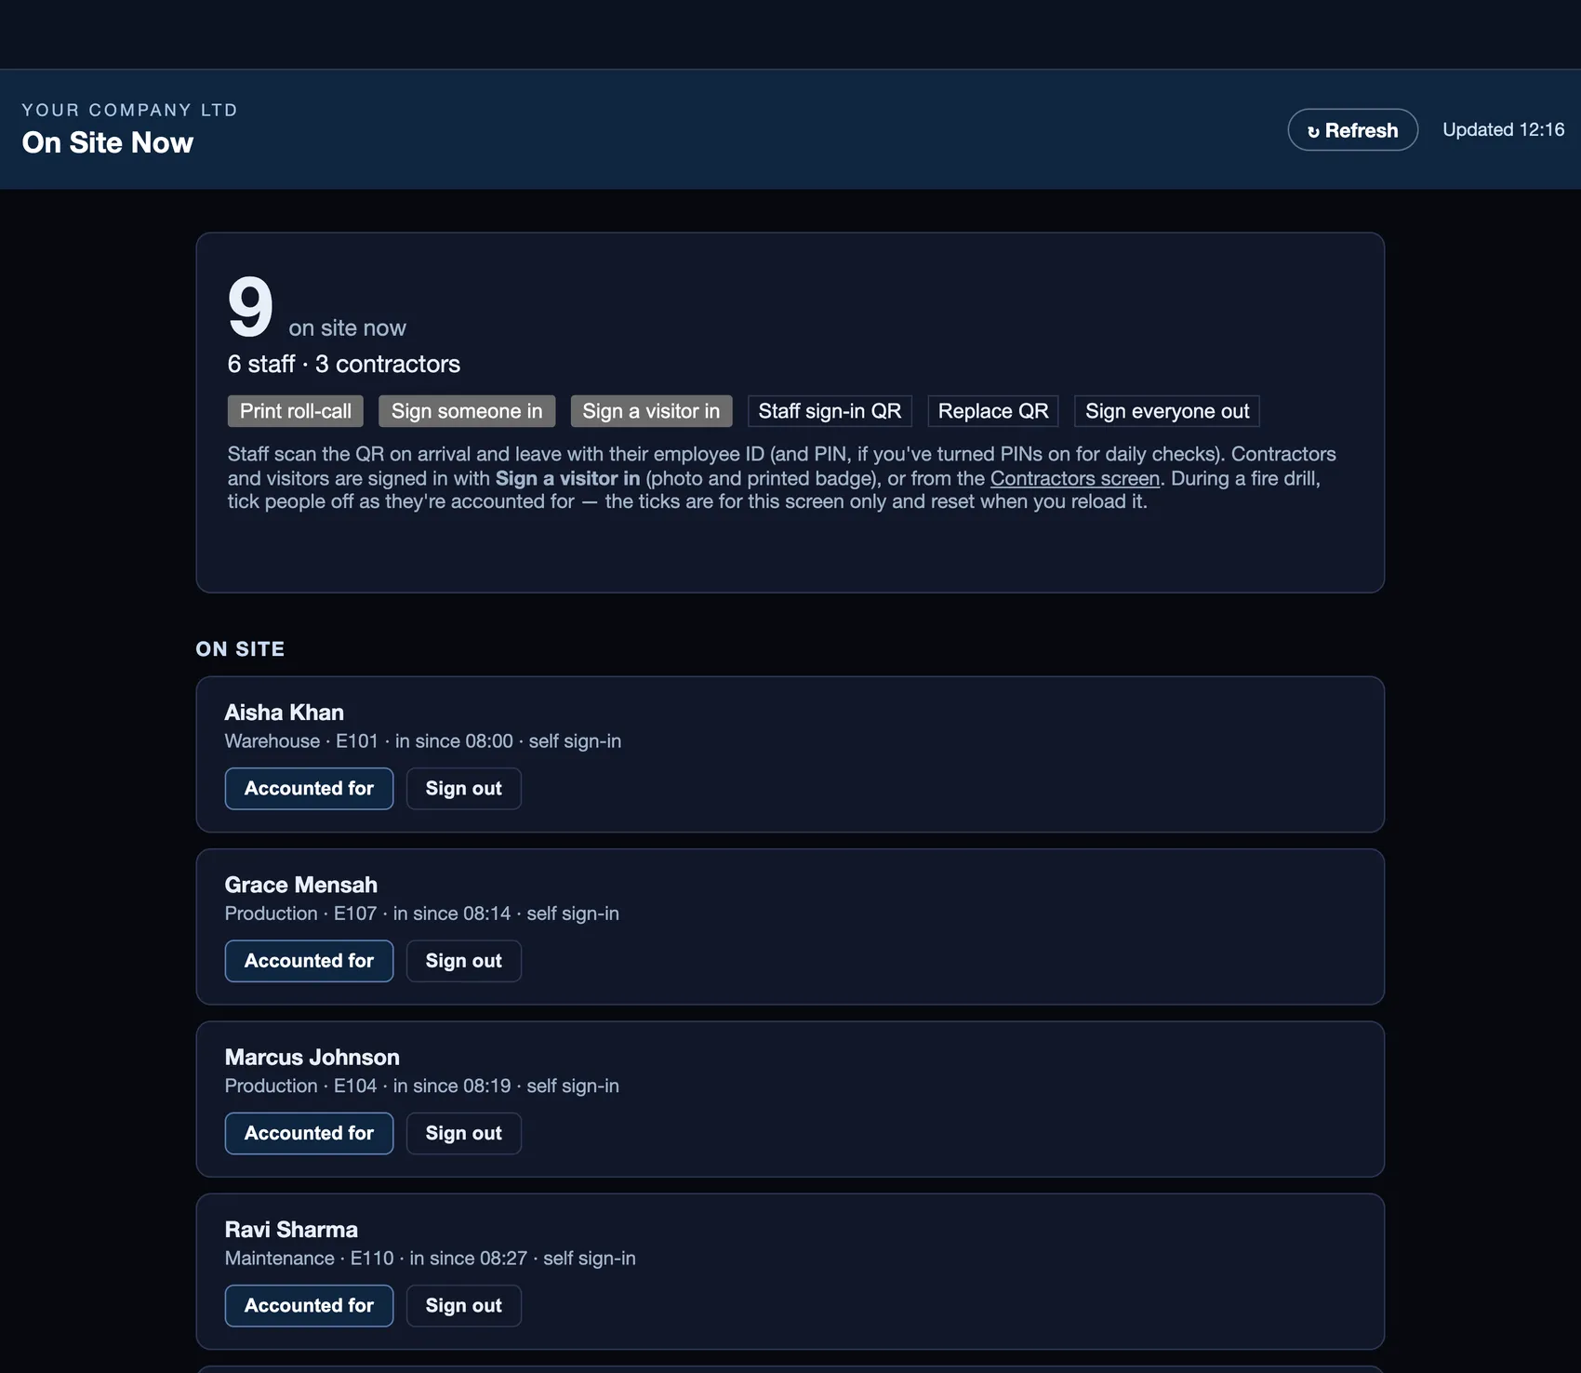Click the YOUR COMPANY LTD label
This screenshot has width=1581, height=1373.
click(130, 110)
